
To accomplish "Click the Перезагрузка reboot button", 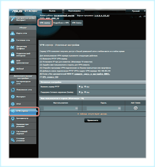I will pyautogui.click(x=74, y=11).
